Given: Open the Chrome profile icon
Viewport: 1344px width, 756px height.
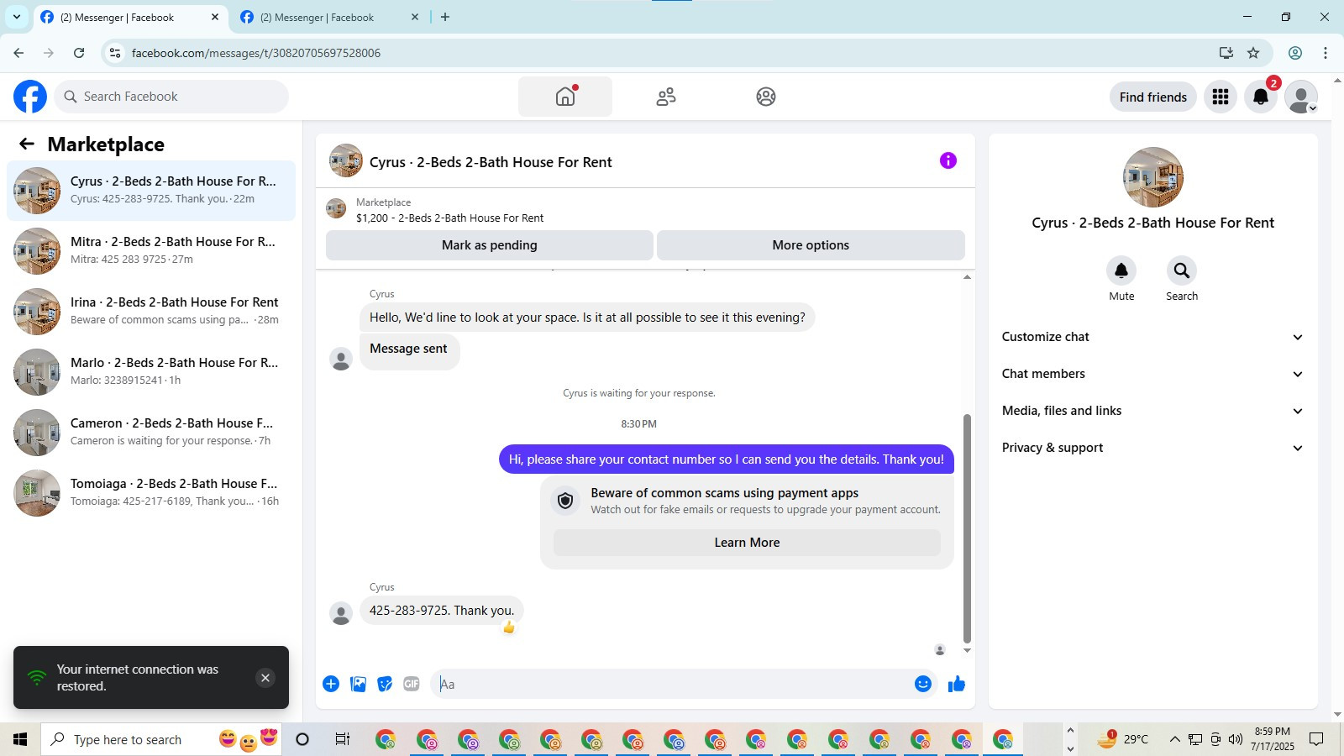Looking at the screenshot, I should coord(1295,53).
